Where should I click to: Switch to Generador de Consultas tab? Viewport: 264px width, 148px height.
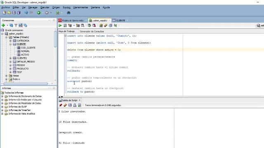[92, 31]
